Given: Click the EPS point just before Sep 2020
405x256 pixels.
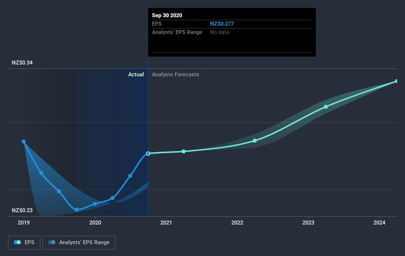Looking at the screenshot, I should (x=130, y=176).
